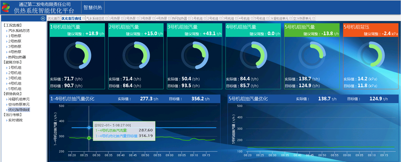This screenshot has height=162, width=401.
Task: Select 优化指导曲线 in the sidebar tree
Action: click(x=19, y=110)
